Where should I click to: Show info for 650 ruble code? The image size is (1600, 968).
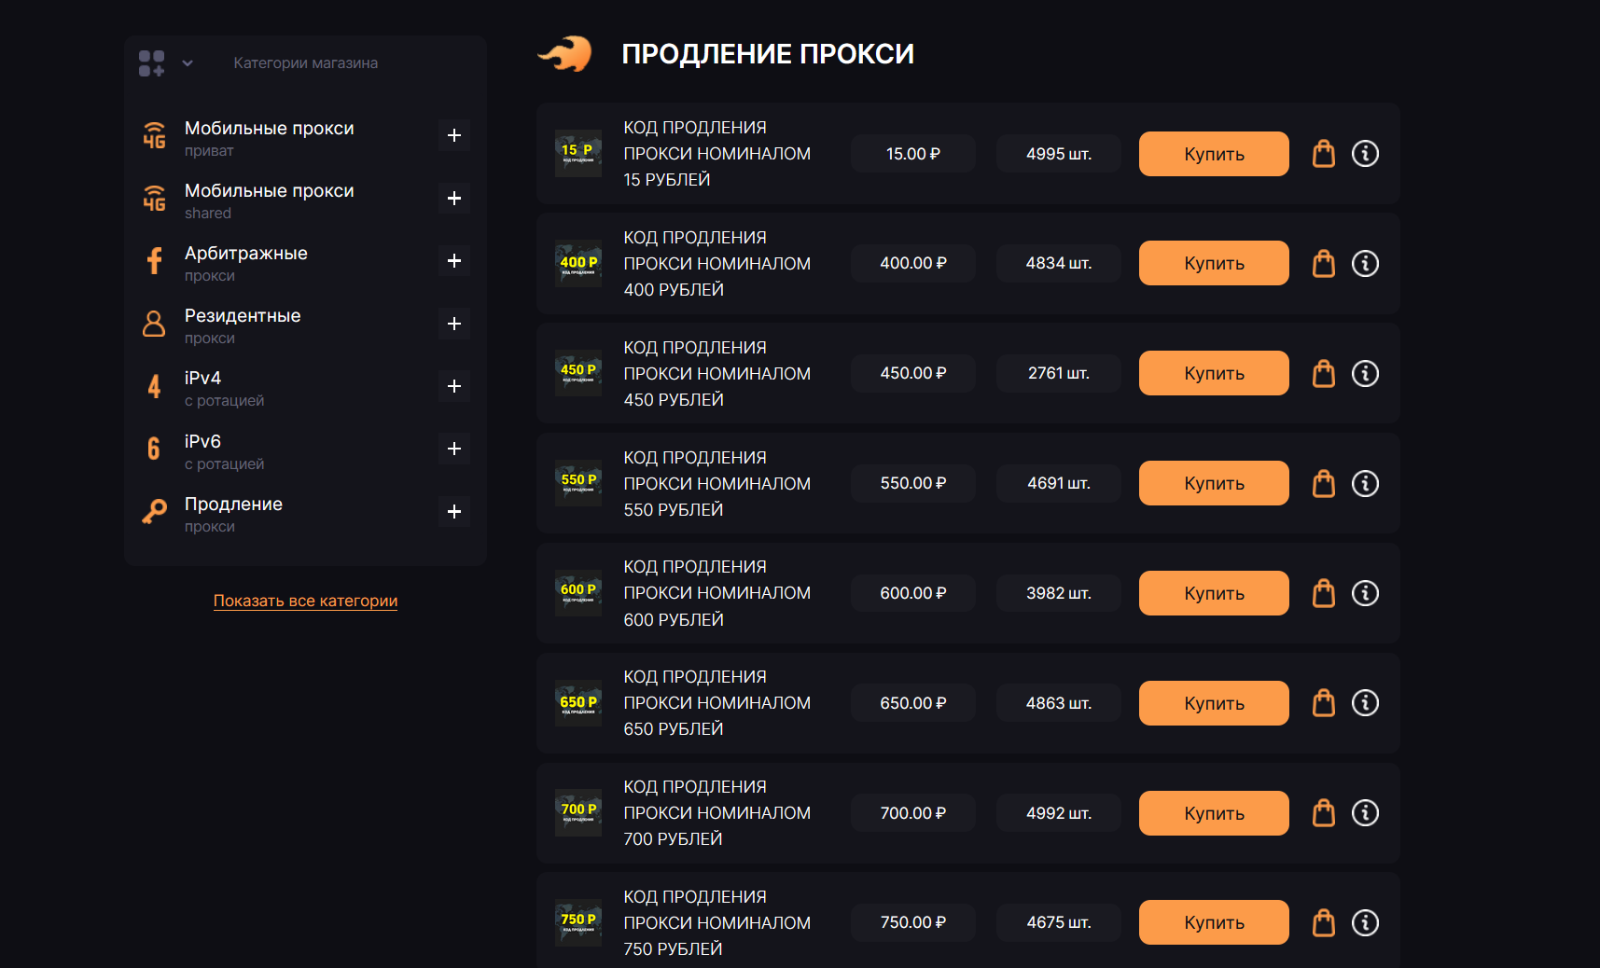click(x=1365, y=703)
